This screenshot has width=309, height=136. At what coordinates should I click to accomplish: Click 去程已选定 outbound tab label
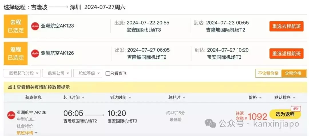tap(15, 26)
